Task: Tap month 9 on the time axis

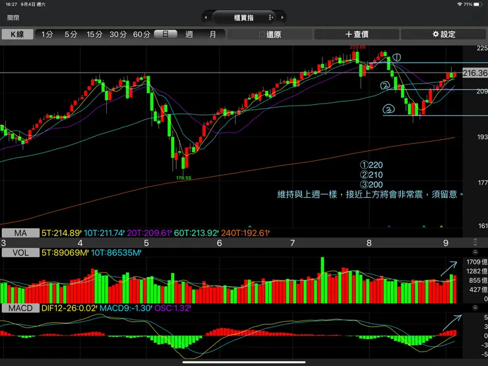Action: (x=446, y=243)
